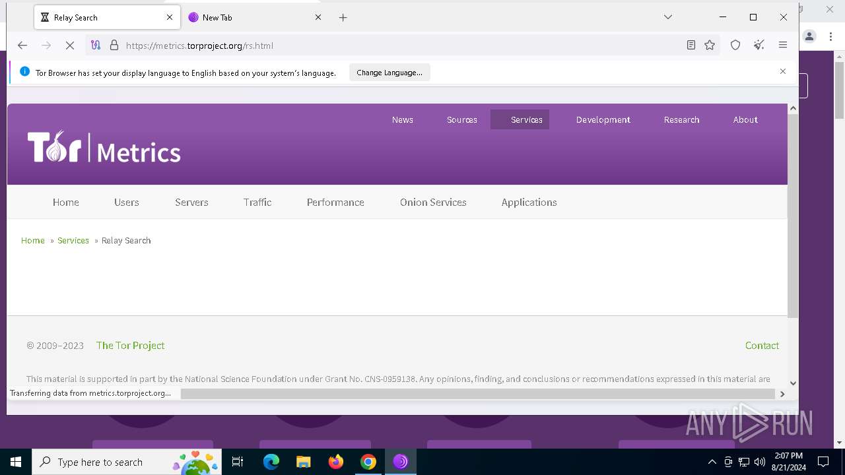Click the Change Language button
Viewport: 845px width, 475px height.
pyautogui.click(x=389, y=73)
